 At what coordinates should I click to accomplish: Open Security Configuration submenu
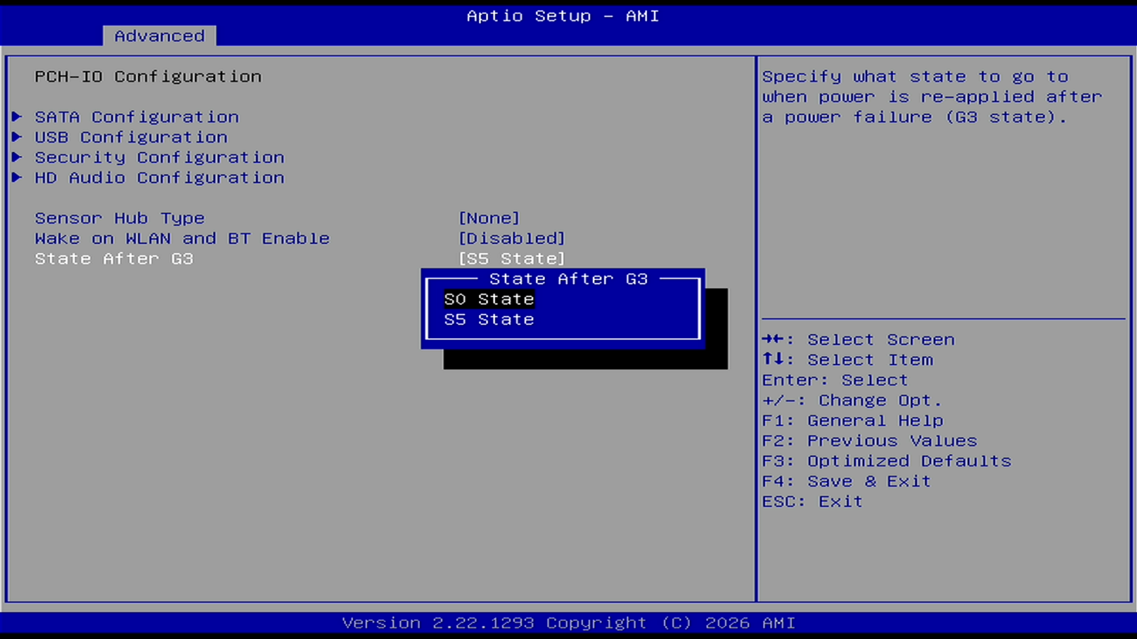pyautogui.click(x=160, y=158)
